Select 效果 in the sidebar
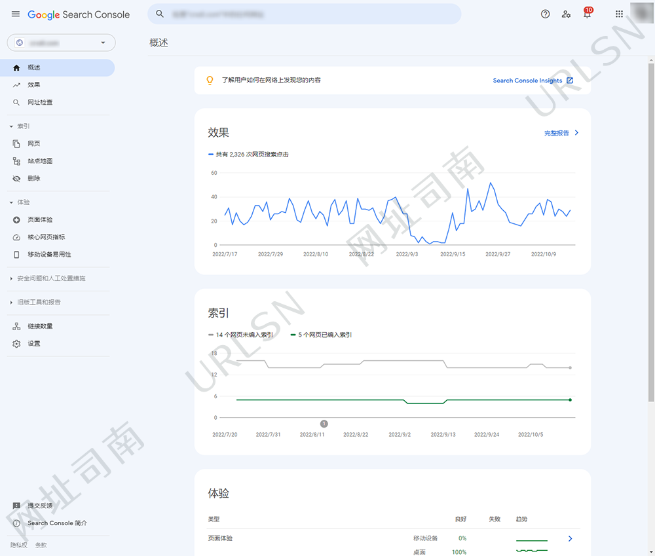 coord(34,85)
